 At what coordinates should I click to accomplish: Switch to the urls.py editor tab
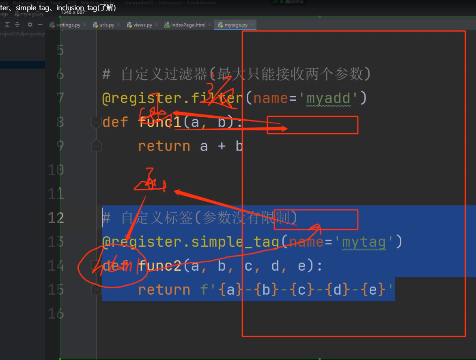[x=106, y=25]
